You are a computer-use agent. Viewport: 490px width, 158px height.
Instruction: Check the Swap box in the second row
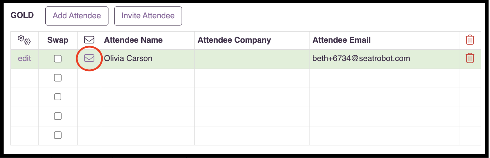pos(58,78)
